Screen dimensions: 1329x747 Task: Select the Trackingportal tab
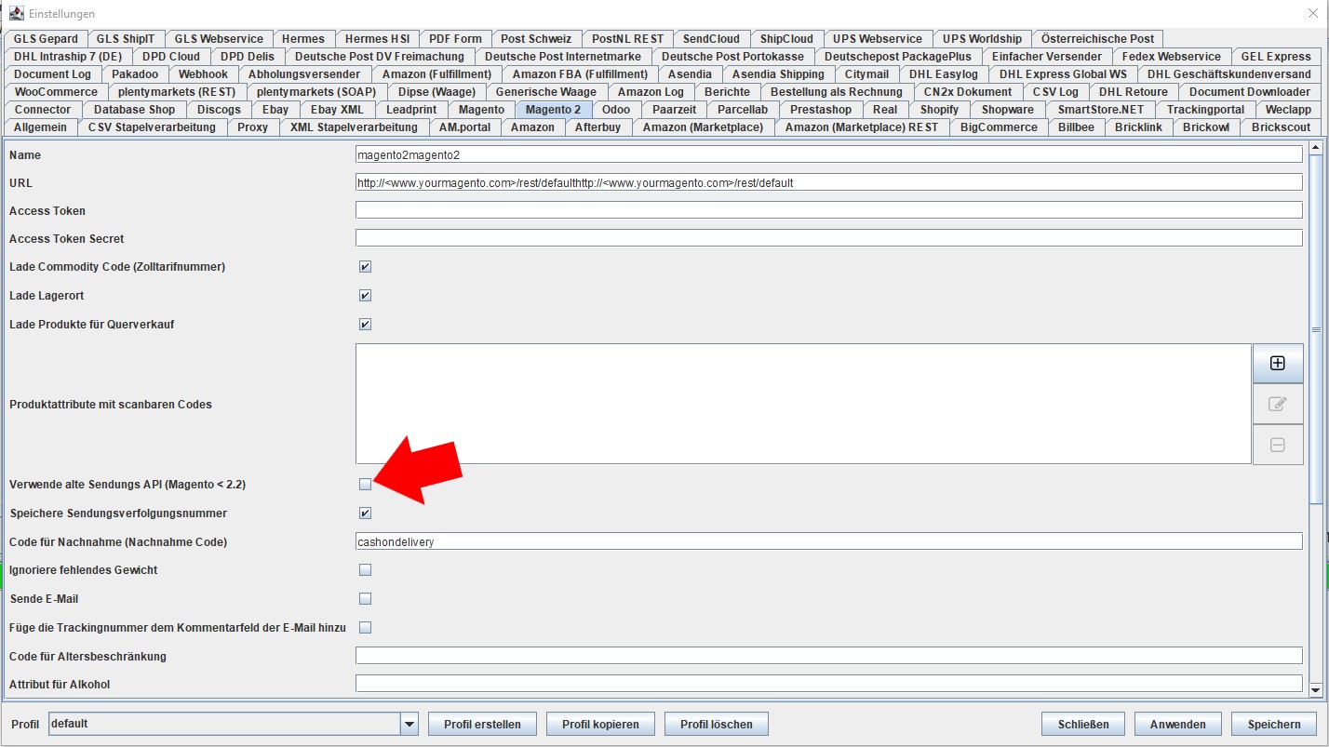pyautogui.click(x=1205, y=110)
